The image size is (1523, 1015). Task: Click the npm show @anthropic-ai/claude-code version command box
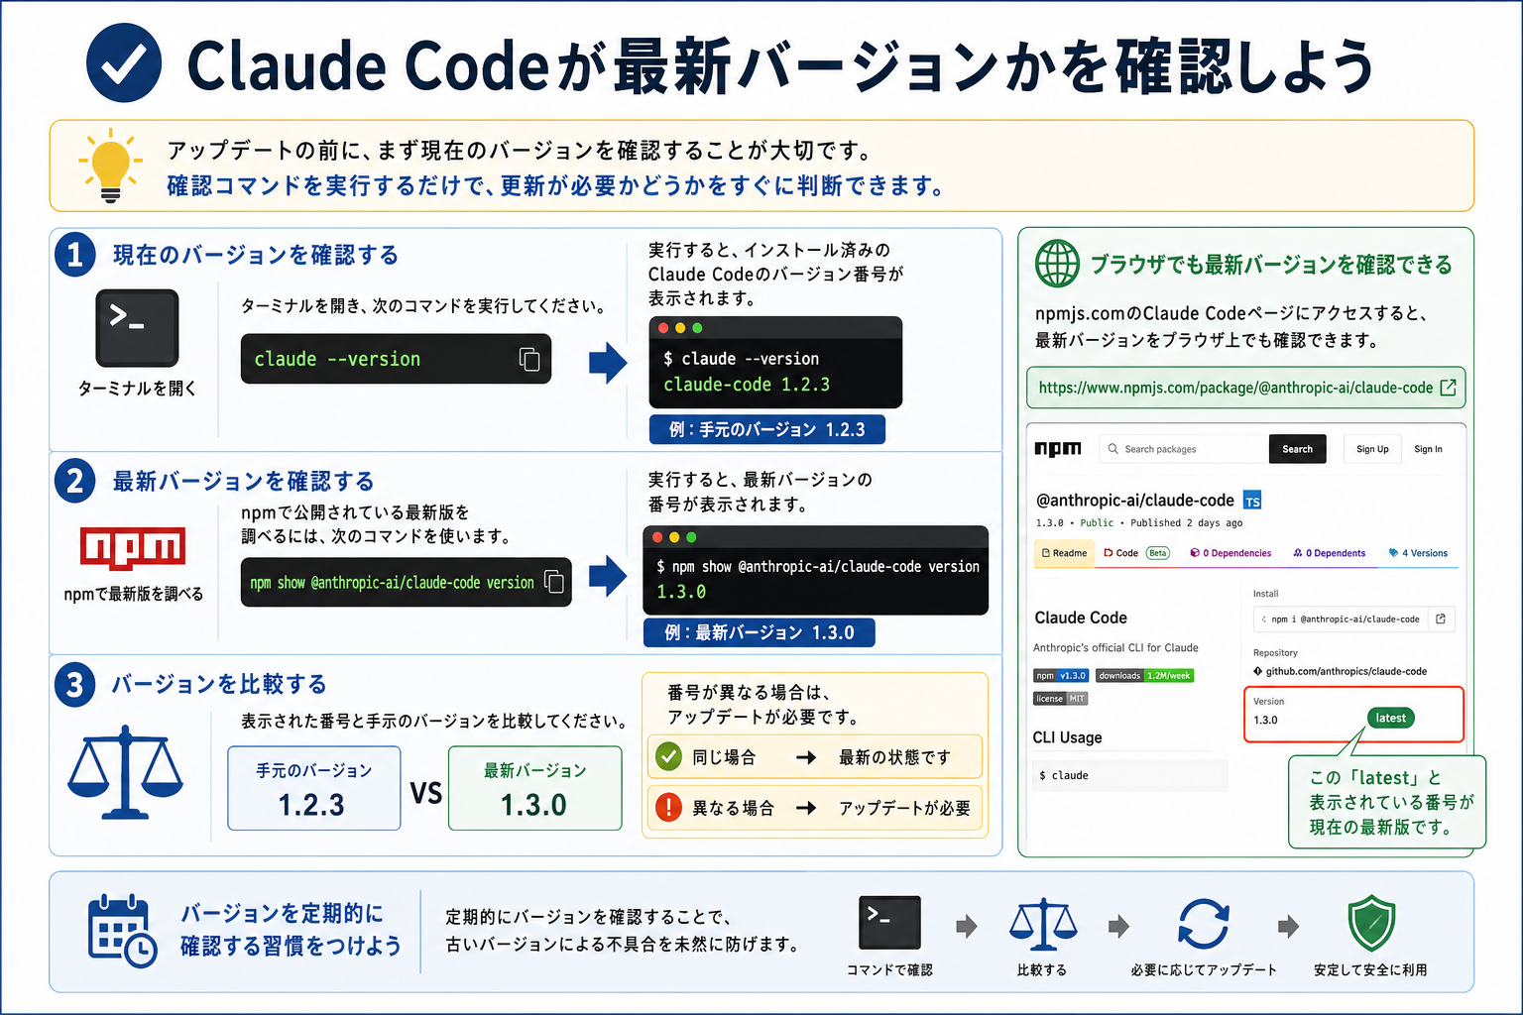406,582
